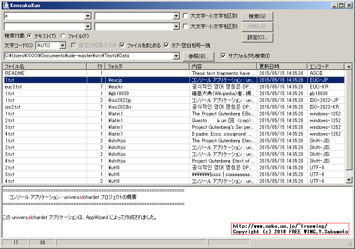
Task: Click the folder path input field
Action: pos(89,56)
